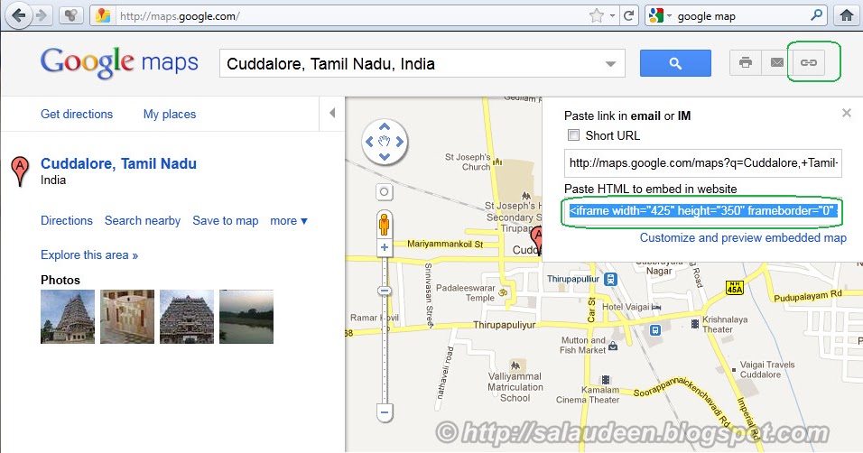Click the Street View pegman icon

(385, 224)
